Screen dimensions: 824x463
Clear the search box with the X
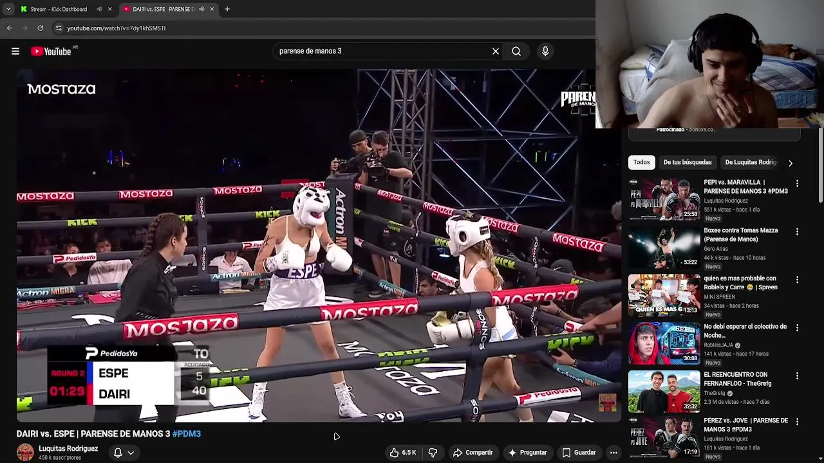[496, 51]
